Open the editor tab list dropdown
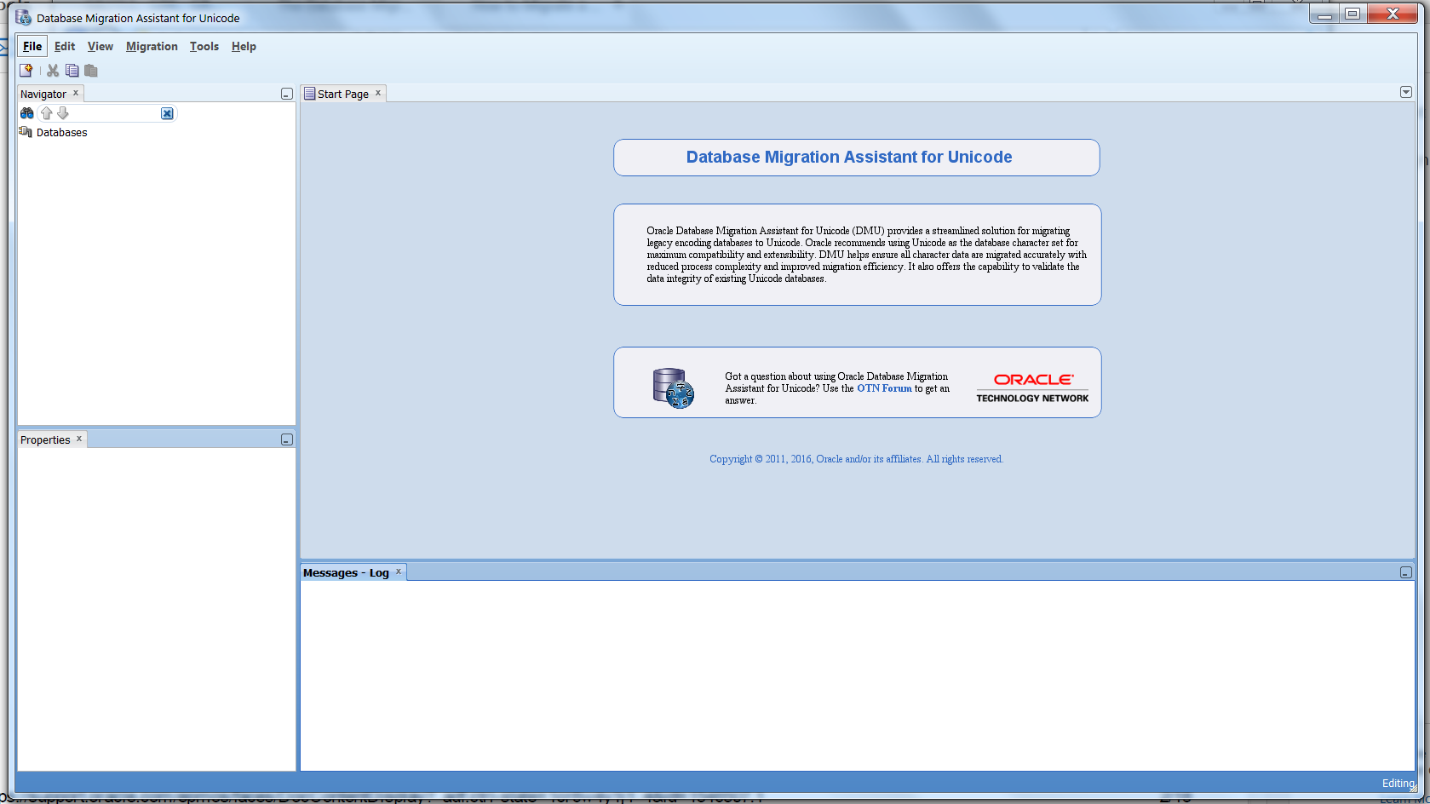Viewport: 1430px width, 804px height. [1406, 92]
